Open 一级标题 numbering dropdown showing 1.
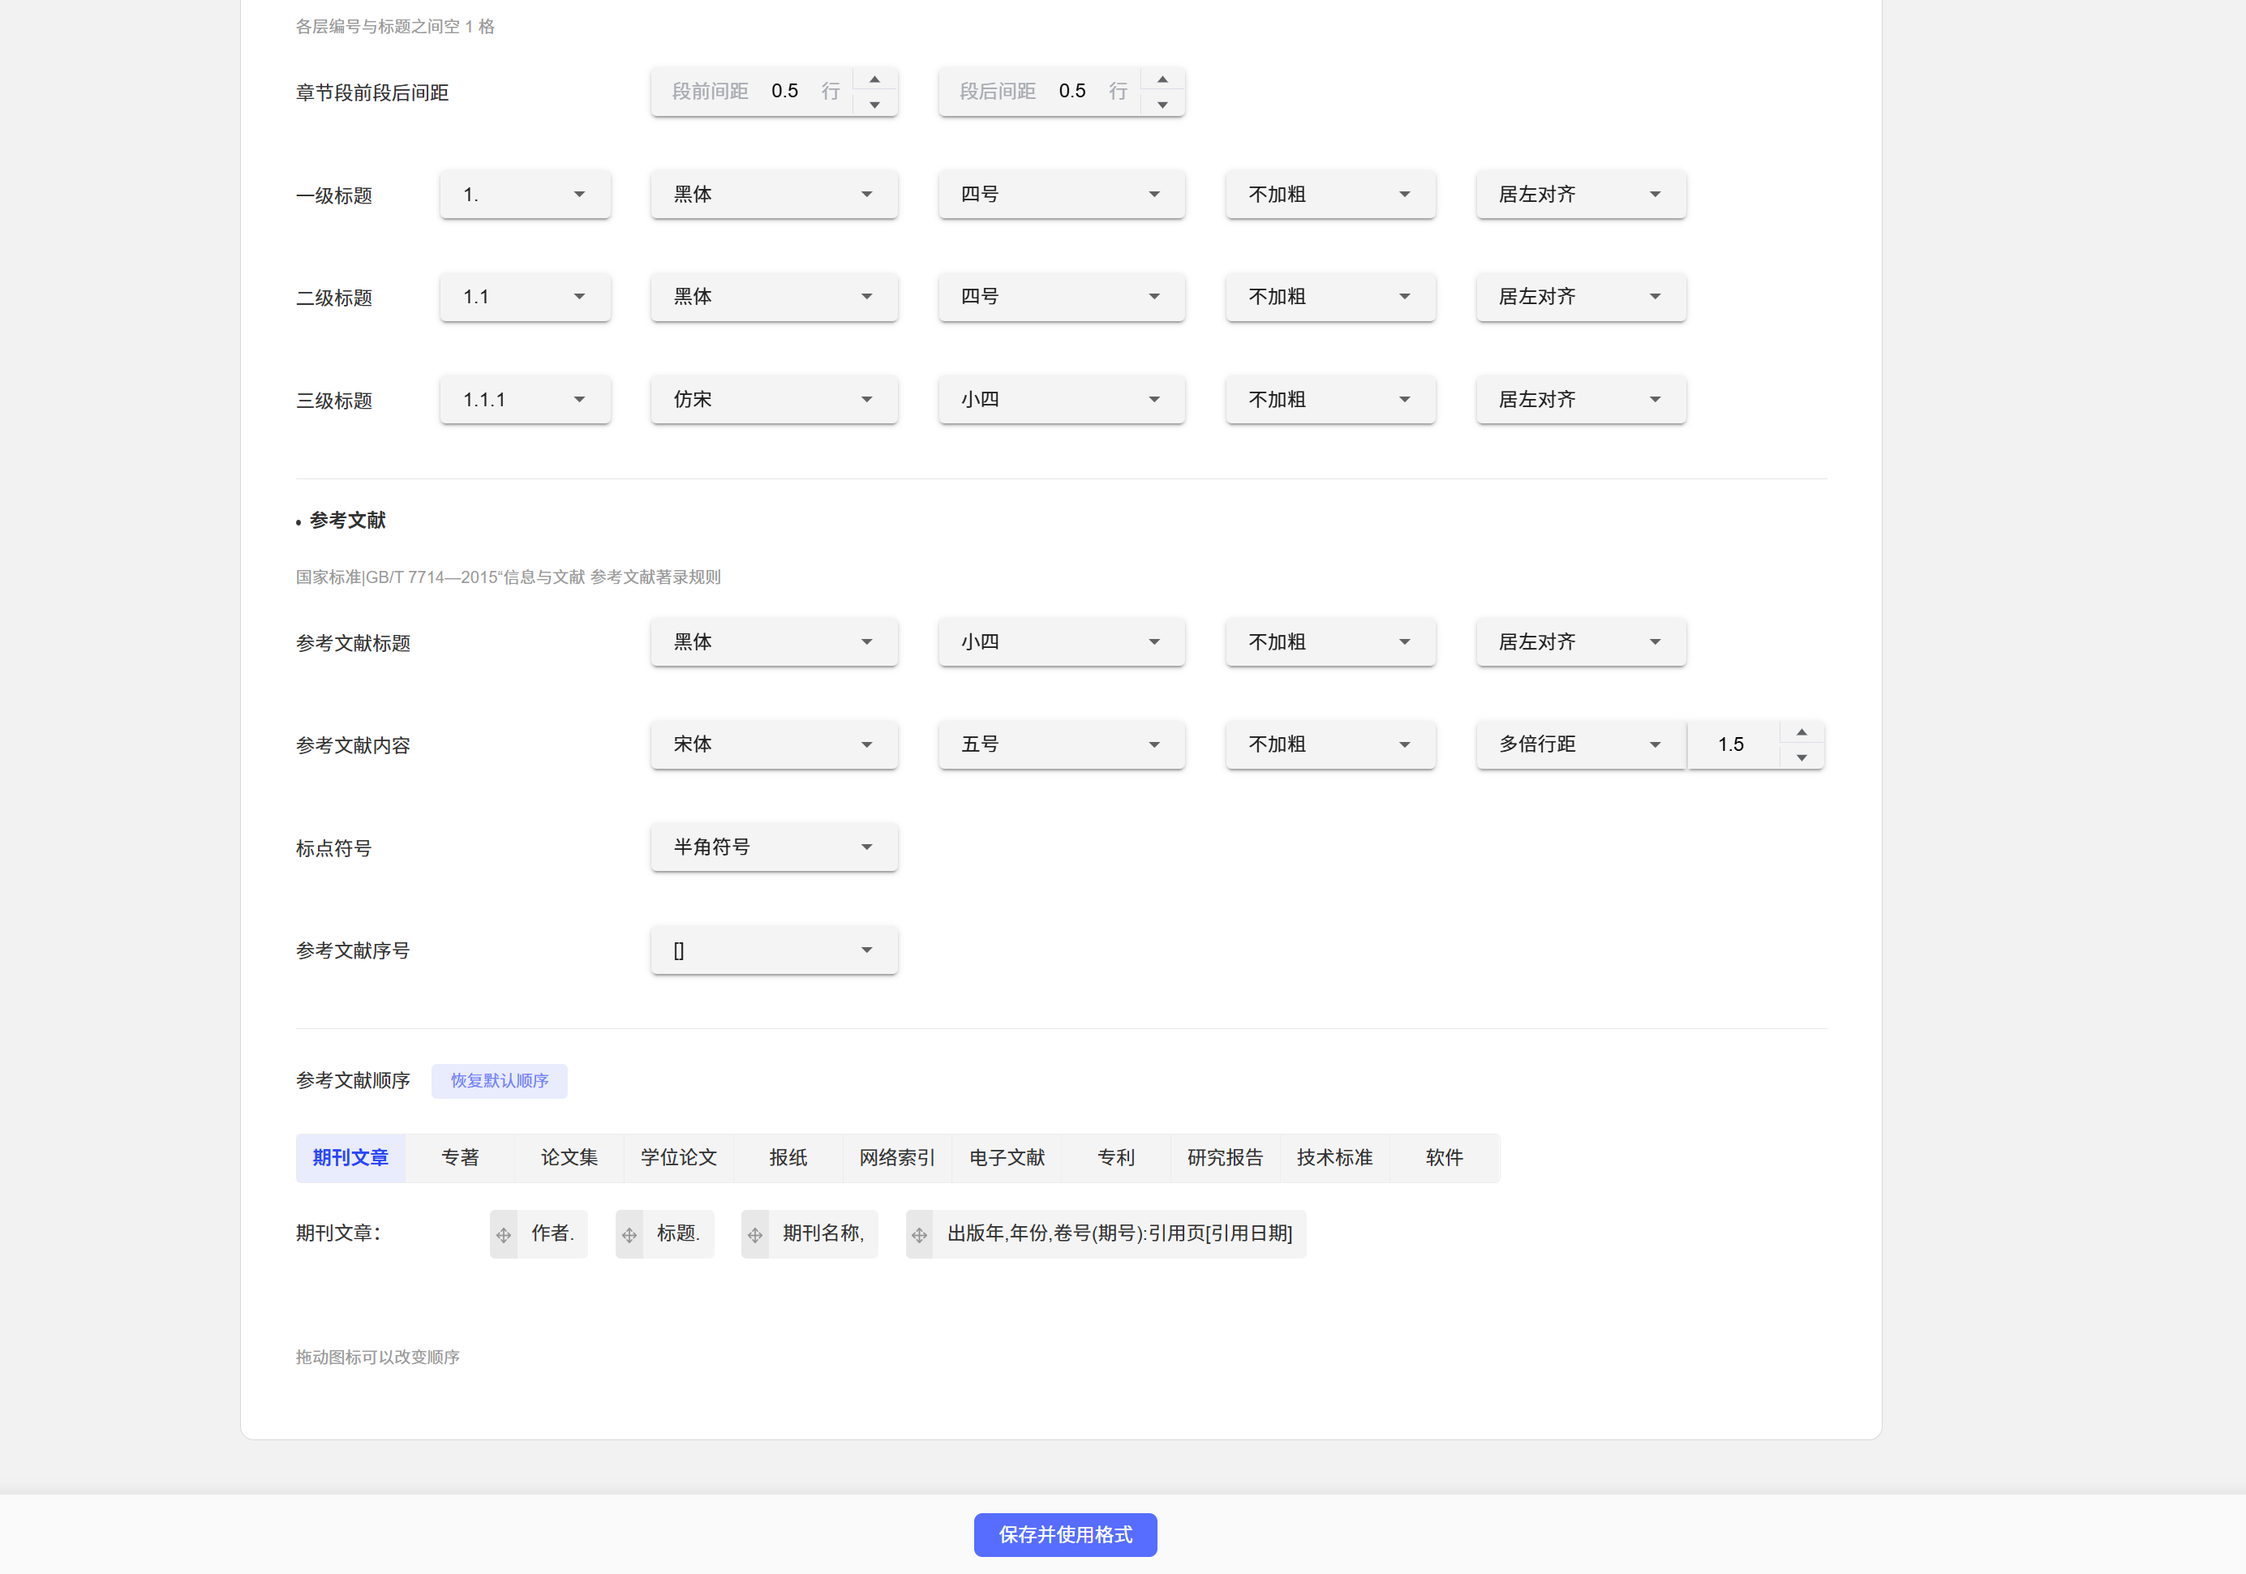 pyautogui.click(x=526, y=195)
